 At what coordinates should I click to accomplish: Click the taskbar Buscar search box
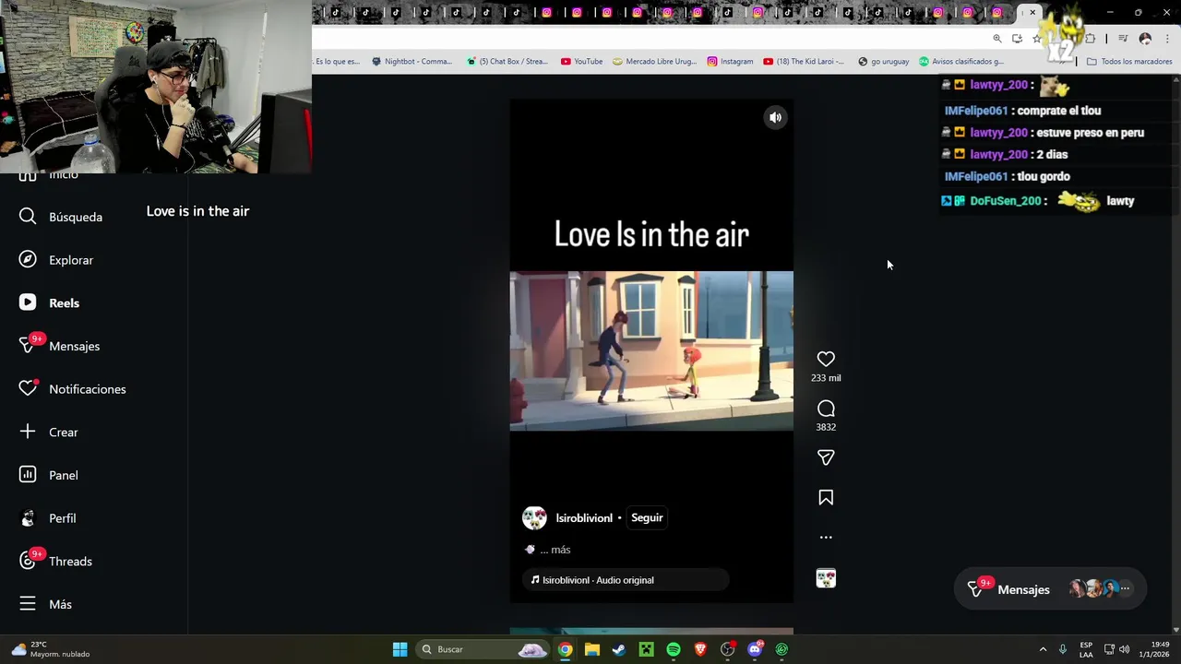483,649
